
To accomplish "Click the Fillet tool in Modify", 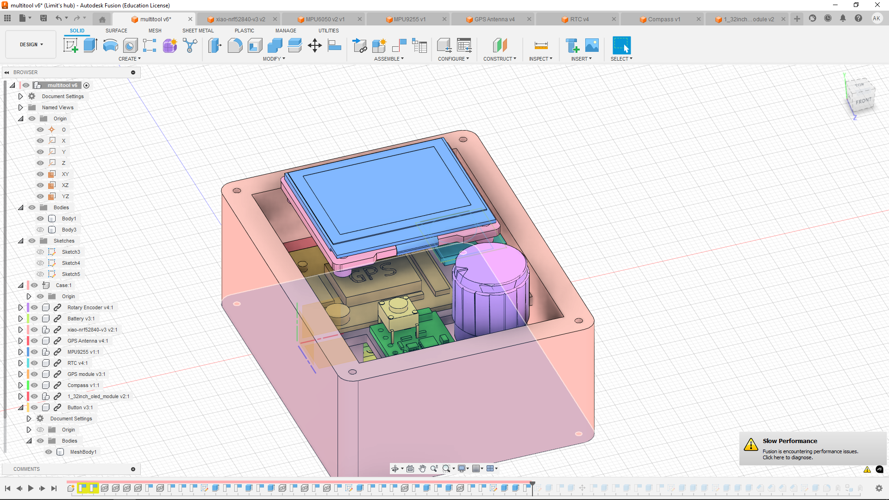I will (235, 45).
